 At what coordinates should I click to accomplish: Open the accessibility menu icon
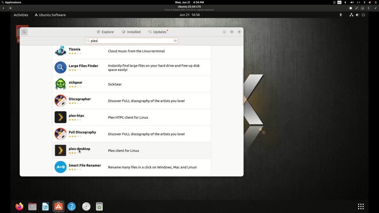[341, 15]
